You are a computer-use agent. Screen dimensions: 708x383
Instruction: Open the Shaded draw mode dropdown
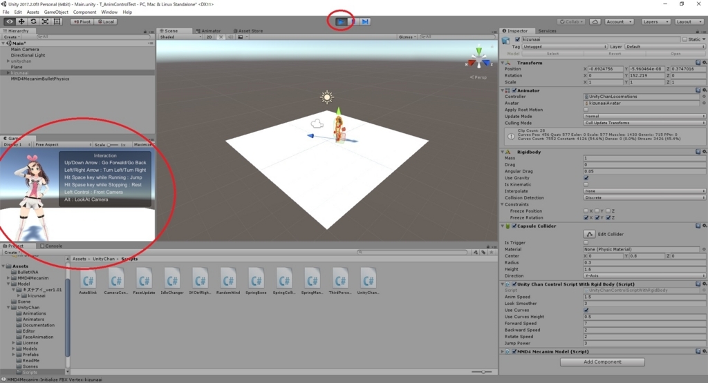[180, 37]
